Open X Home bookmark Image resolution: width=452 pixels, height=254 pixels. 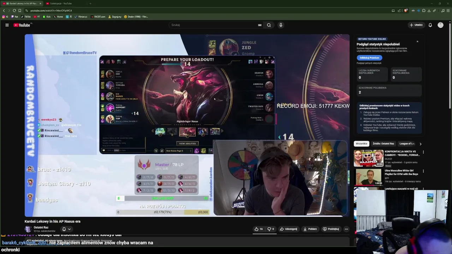(58, 17)
